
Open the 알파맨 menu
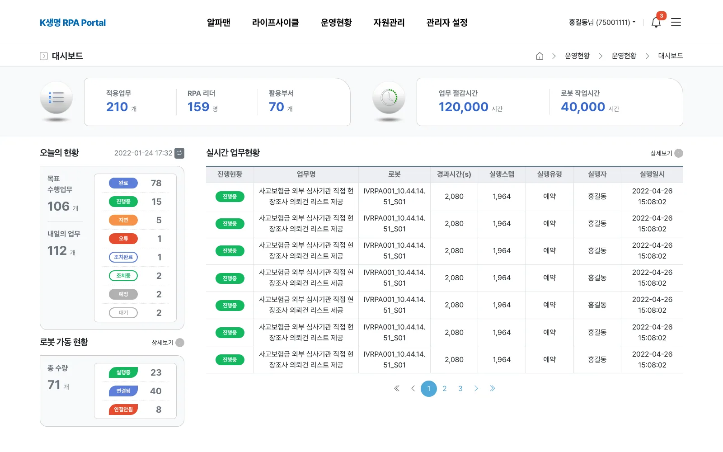pos(219,22)
